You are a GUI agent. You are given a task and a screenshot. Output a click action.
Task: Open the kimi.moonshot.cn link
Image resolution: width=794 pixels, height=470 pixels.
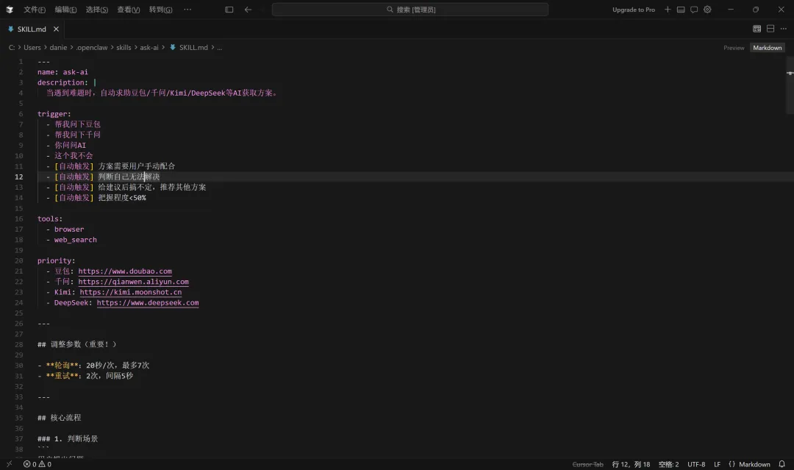(131, 292)
